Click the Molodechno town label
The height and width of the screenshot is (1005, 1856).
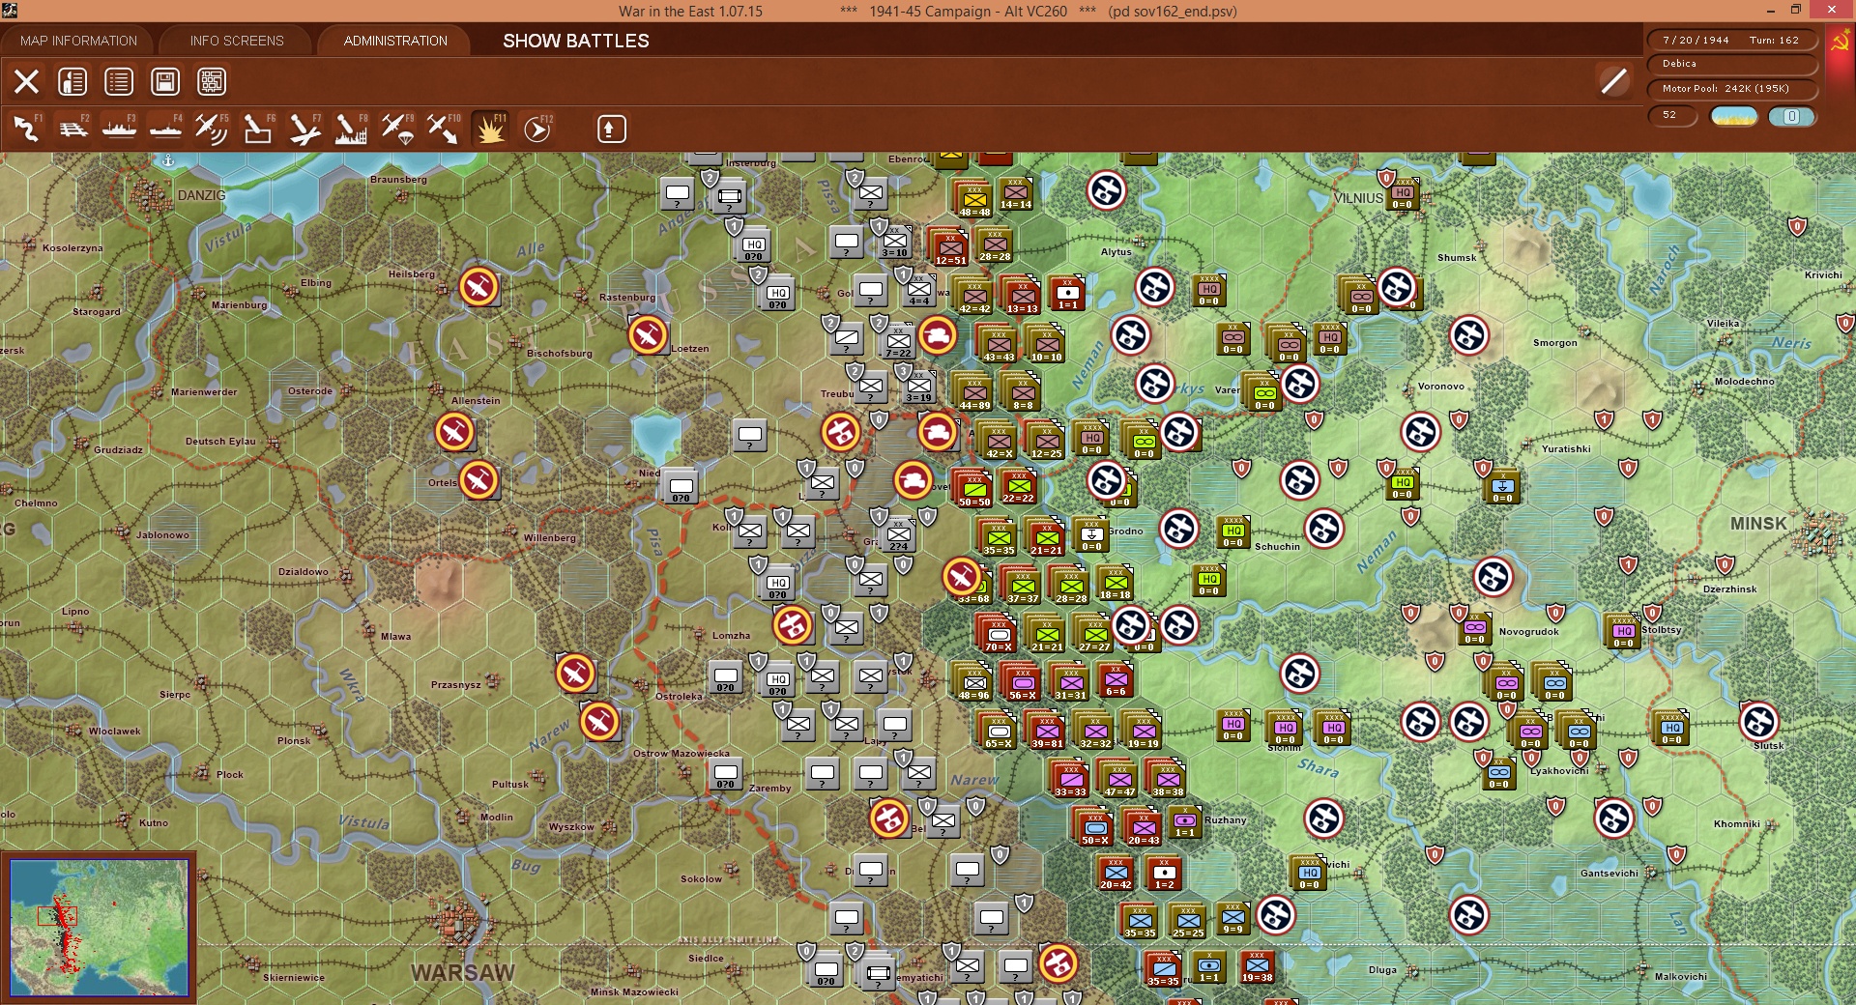tap(1745, 381)
